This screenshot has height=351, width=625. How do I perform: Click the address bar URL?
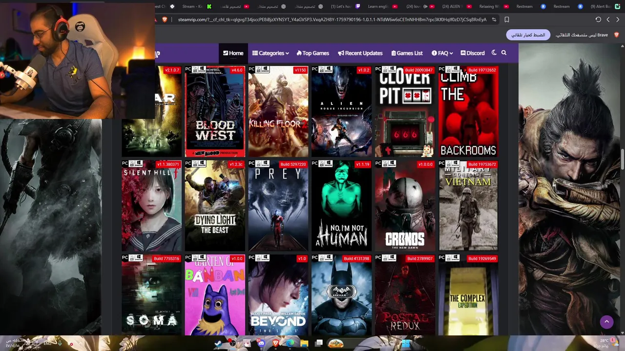332,19
